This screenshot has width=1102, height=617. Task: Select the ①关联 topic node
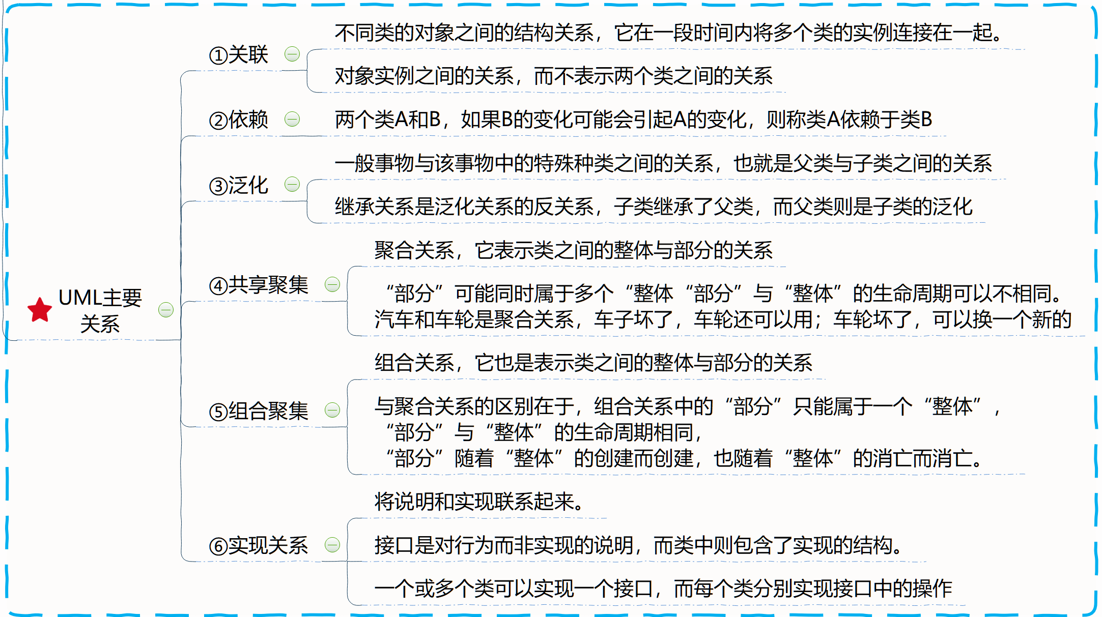click(x=239, y=55)
